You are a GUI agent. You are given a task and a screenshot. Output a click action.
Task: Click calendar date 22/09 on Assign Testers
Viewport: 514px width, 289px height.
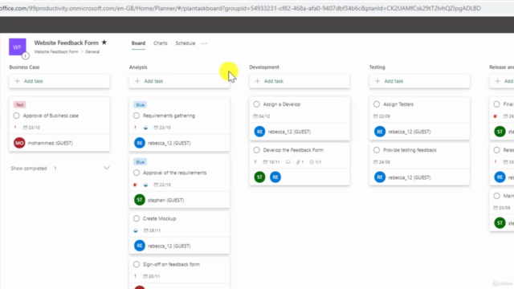[381, 116]
